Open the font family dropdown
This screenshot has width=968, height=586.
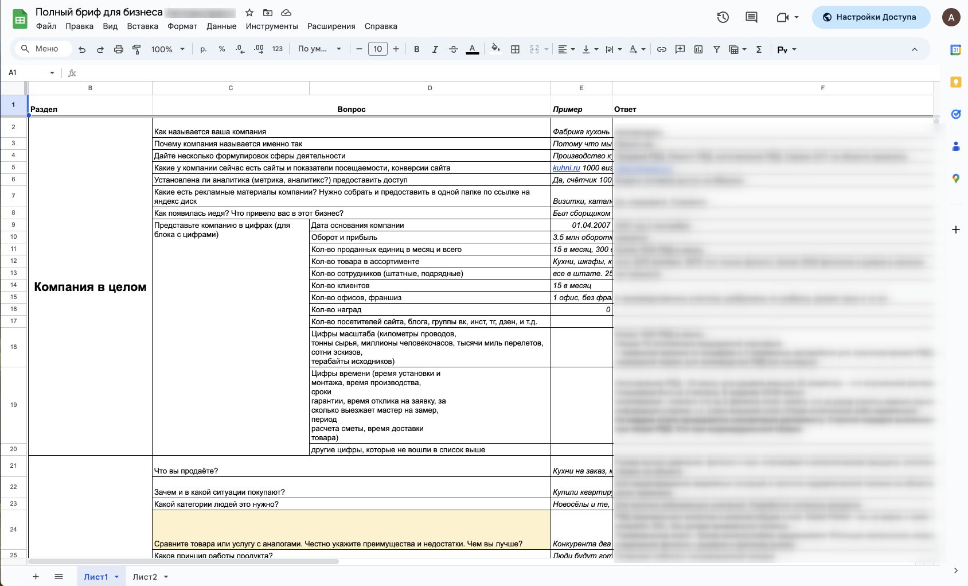319,49
